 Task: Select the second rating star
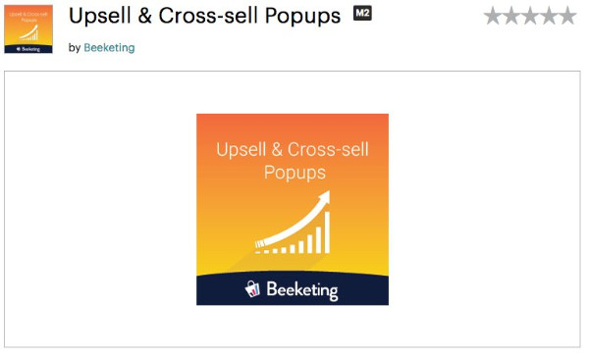[511, 16]
